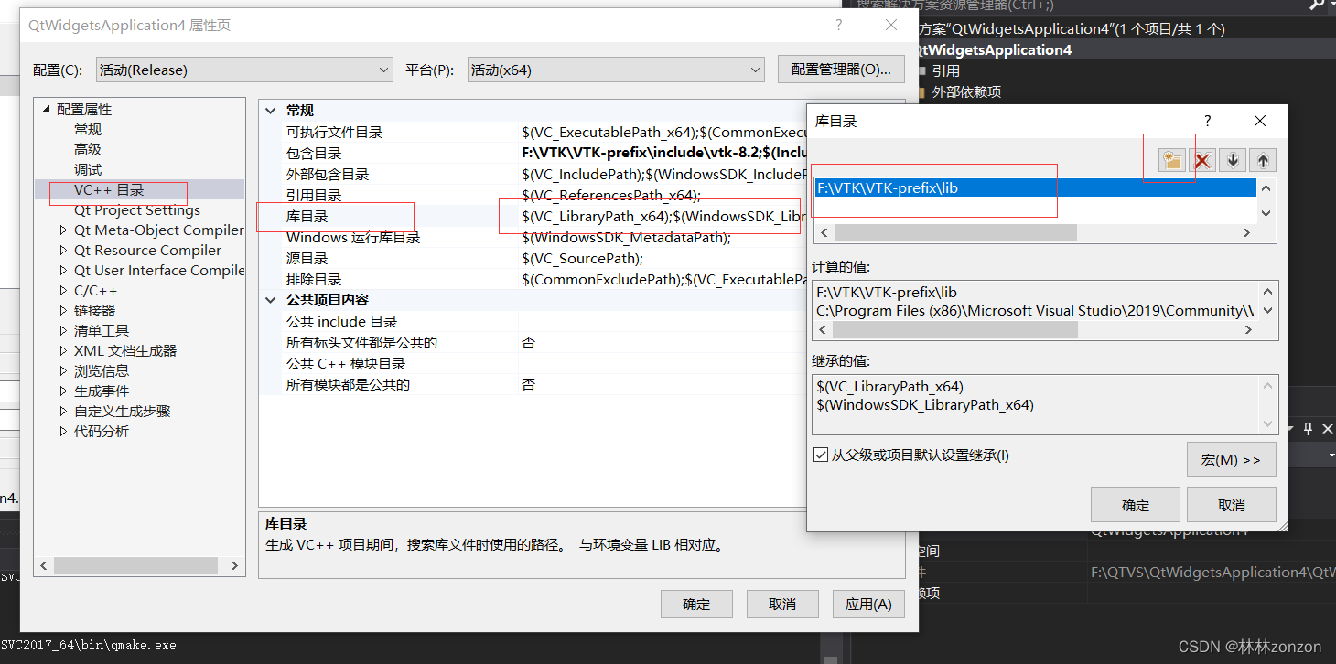Click the 宏(M) >> button
1336x664 pixels.
(1231, 458)
